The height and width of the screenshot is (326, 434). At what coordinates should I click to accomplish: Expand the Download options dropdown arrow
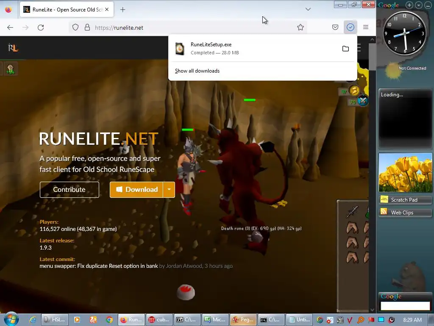pos(169,190)
